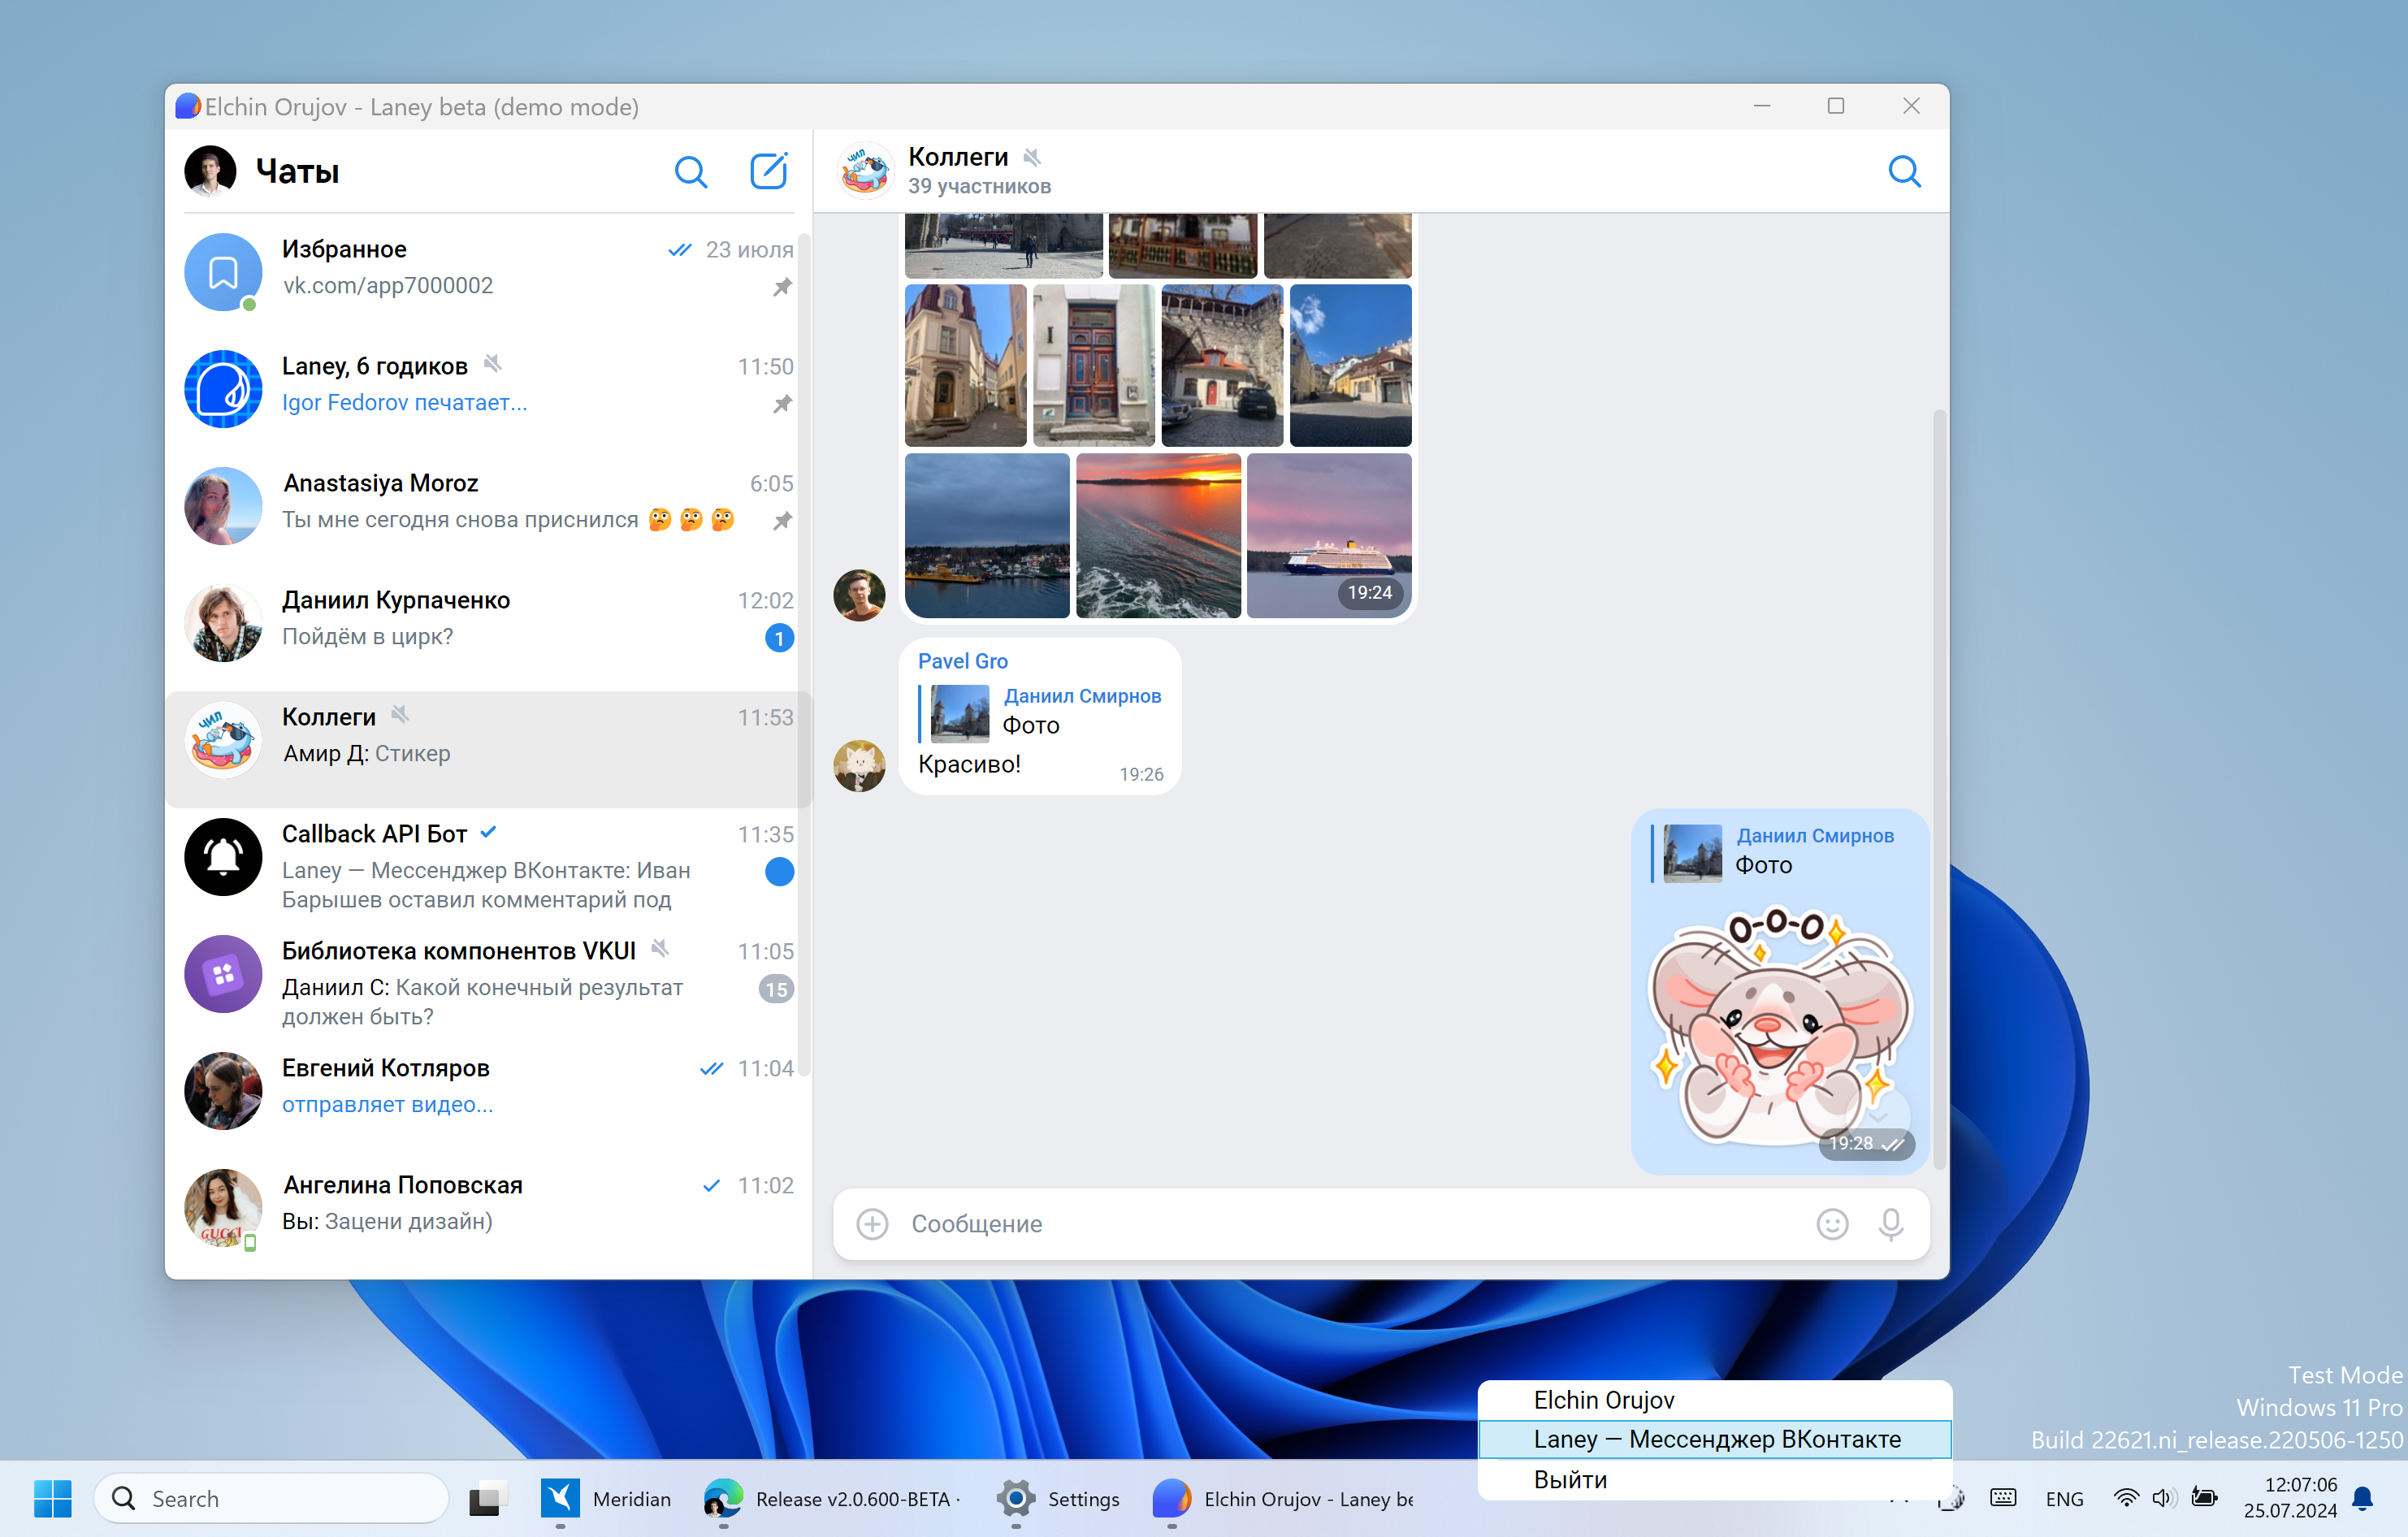The image size is (2408, 1537).
Task: Click the voice message microphone icon
Action: point(1892,1223)
